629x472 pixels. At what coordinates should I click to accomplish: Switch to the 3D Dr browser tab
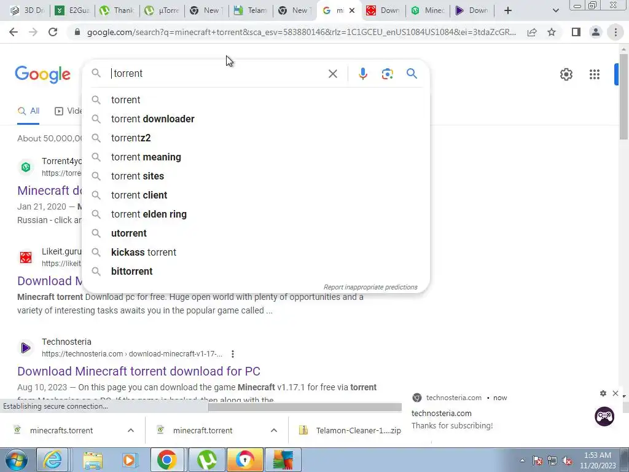point(26,10)
